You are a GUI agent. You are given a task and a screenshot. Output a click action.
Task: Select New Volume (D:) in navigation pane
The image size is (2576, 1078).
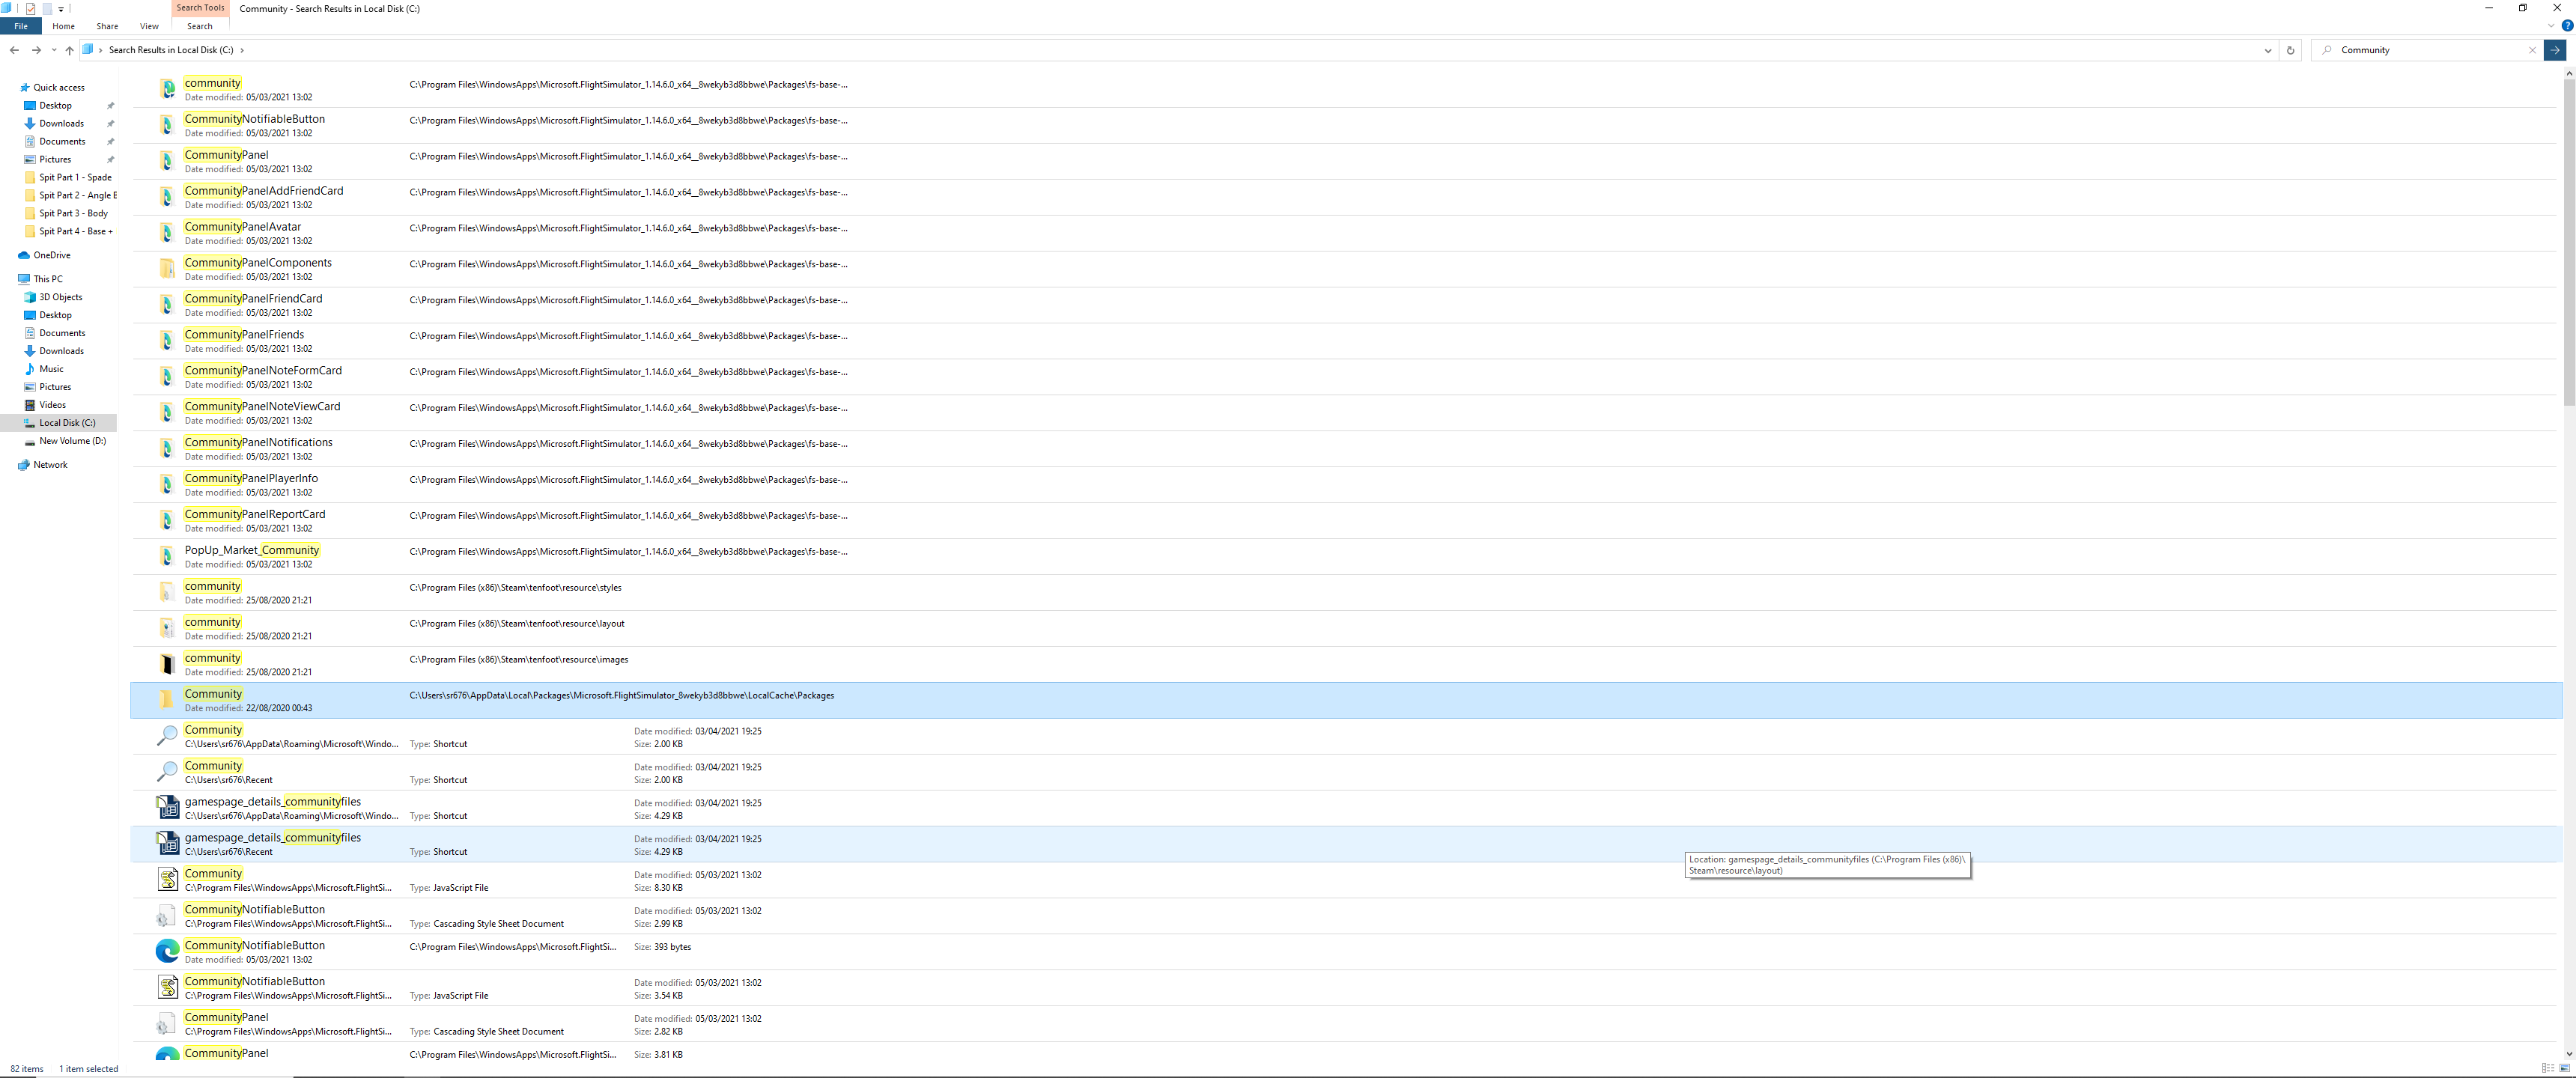click(x=72, y=441)
